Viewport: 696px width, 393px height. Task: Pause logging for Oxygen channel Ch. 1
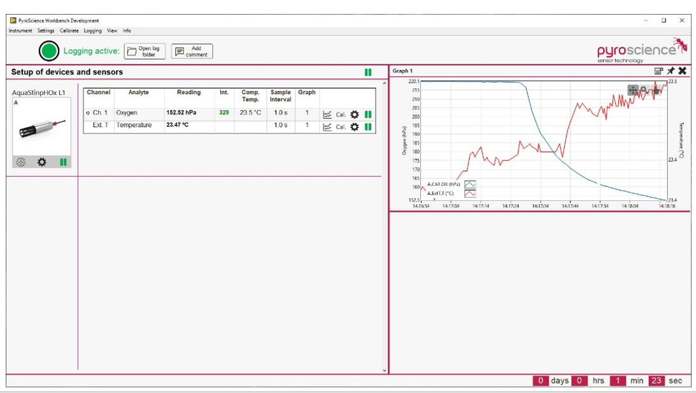coord(368,114)
